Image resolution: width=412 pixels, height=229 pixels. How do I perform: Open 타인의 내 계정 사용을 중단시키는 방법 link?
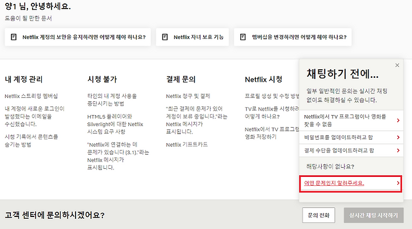click(112, 100)
